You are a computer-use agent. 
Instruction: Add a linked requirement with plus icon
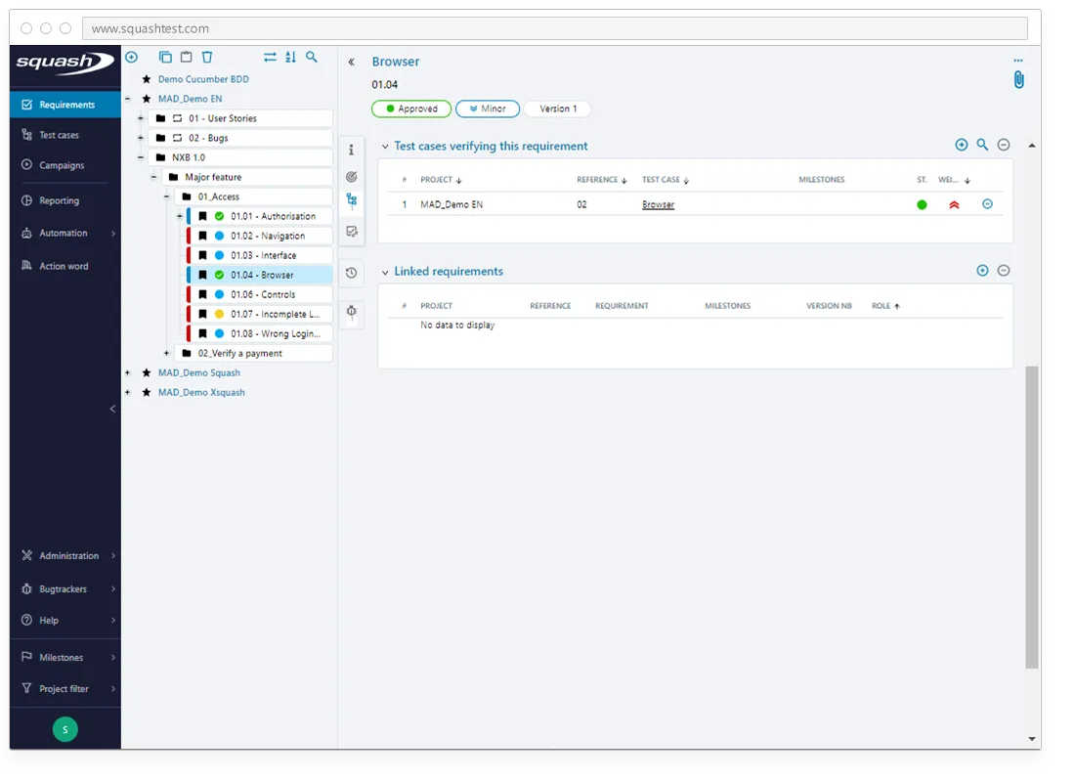click(982, 270)
